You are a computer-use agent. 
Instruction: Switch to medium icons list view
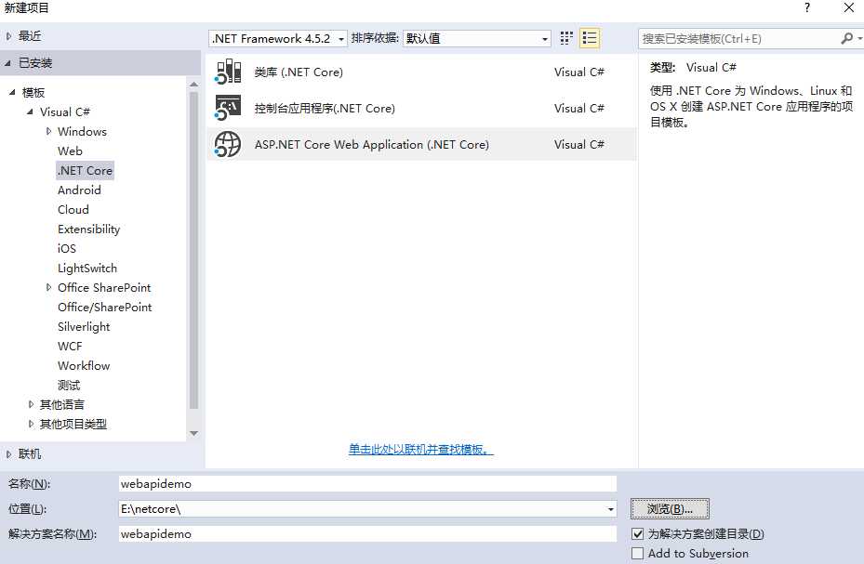[590, 38]
